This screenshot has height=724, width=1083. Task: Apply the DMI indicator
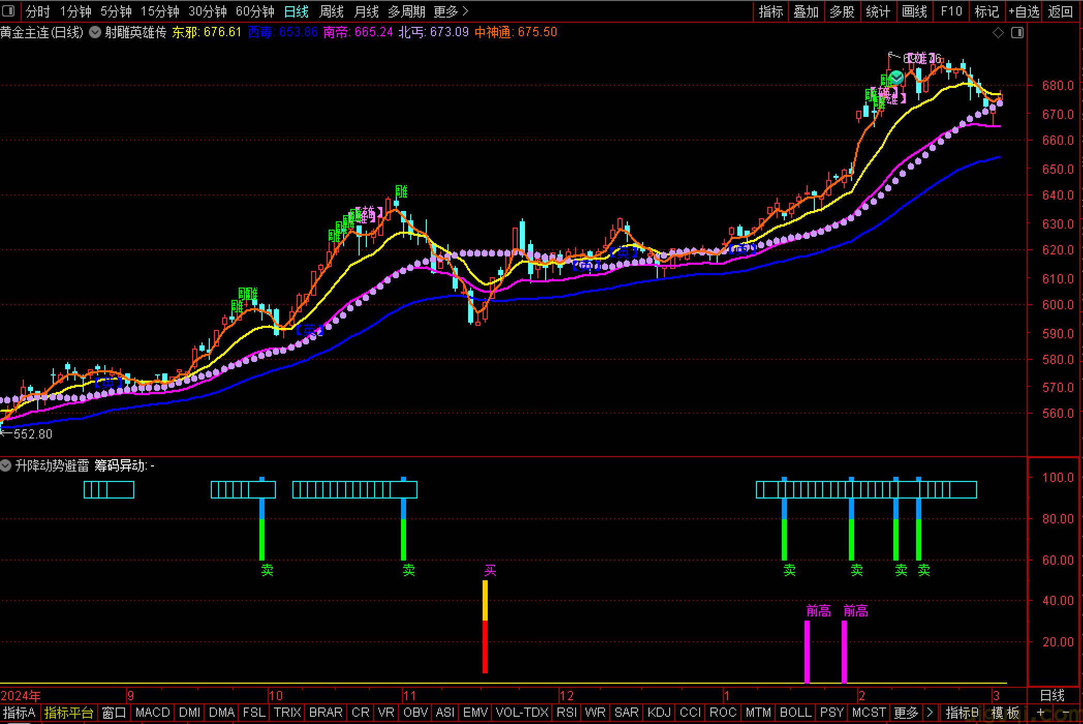pos(190,713)
